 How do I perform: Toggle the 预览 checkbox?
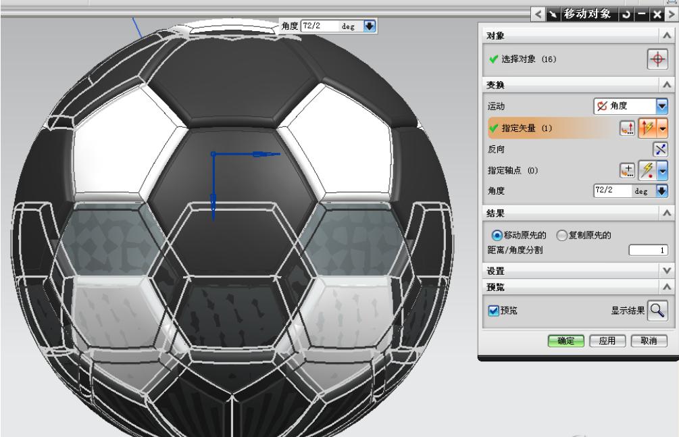(493, 311)
